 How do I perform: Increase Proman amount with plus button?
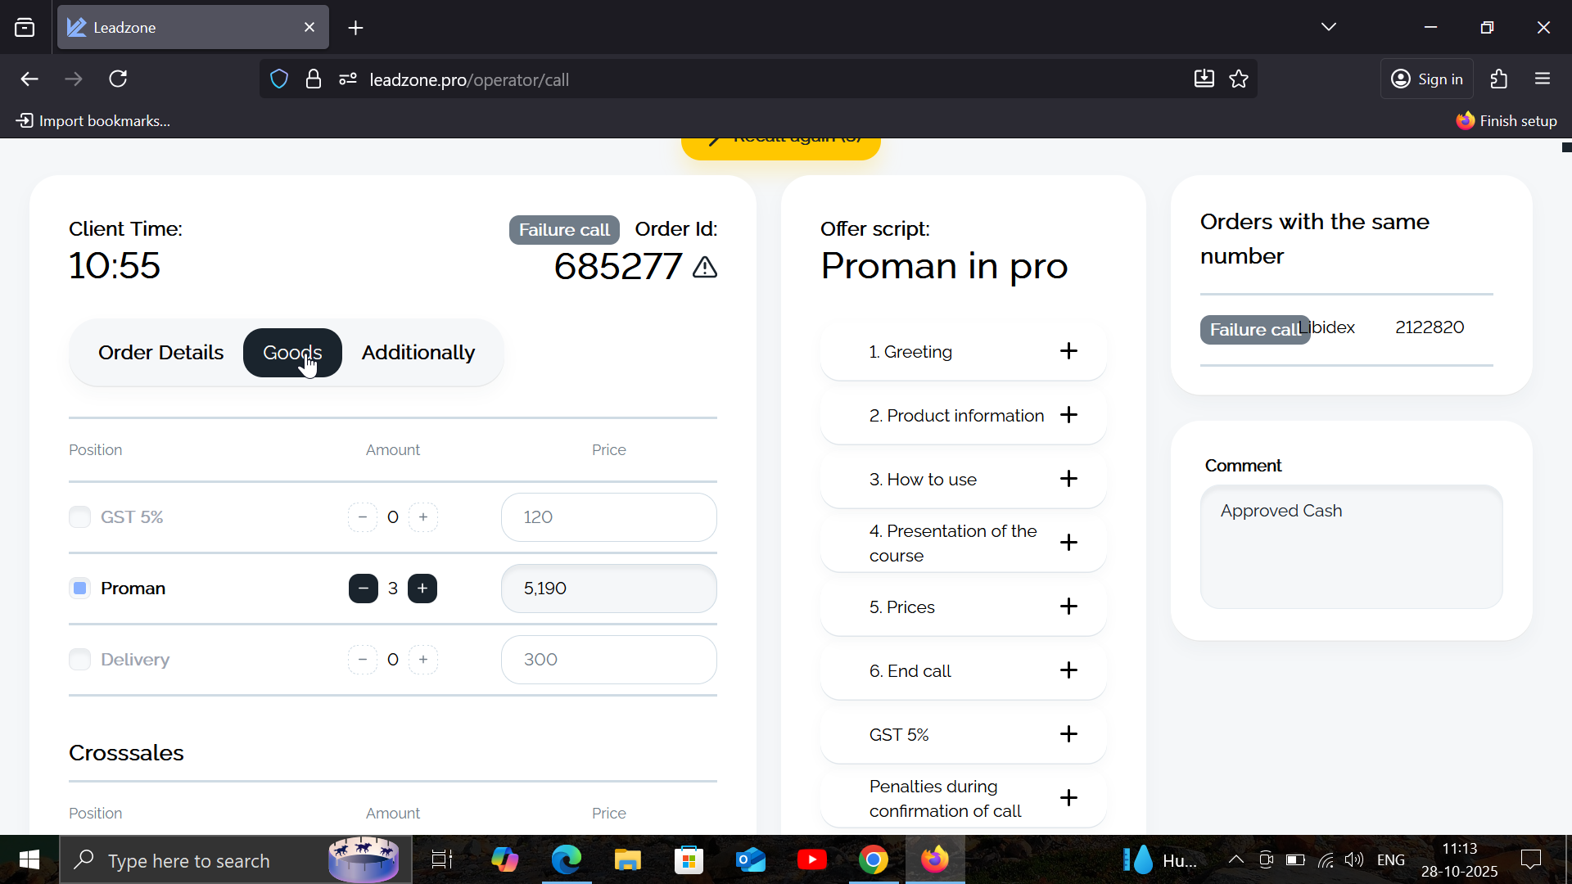point(422,589)
